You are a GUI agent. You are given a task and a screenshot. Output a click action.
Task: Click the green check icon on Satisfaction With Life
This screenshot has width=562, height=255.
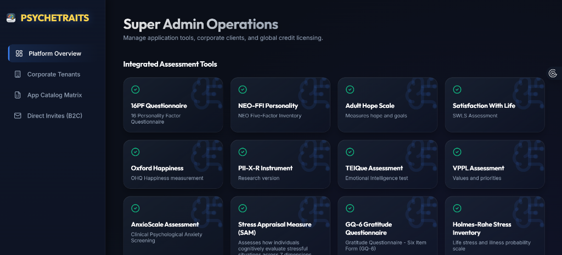pos(457,90)
